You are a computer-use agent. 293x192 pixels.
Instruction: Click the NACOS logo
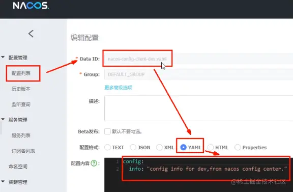coord(31,6)
